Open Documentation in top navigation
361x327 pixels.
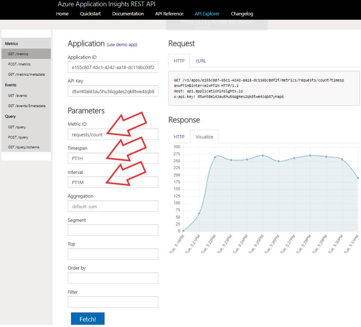click(x=128, y=14)
